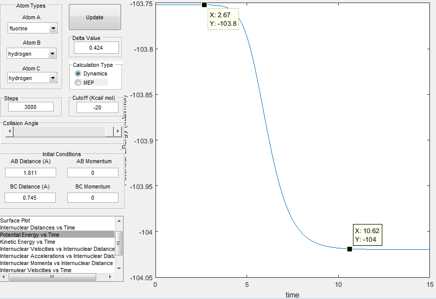Select Internuclear Distances vs Time
436x299 pixels.
pyautogui.click(x=57, y=228)
